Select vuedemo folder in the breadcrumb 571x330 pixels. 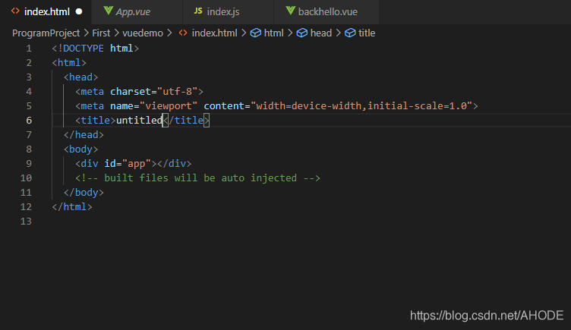click(x=143, y=33)
